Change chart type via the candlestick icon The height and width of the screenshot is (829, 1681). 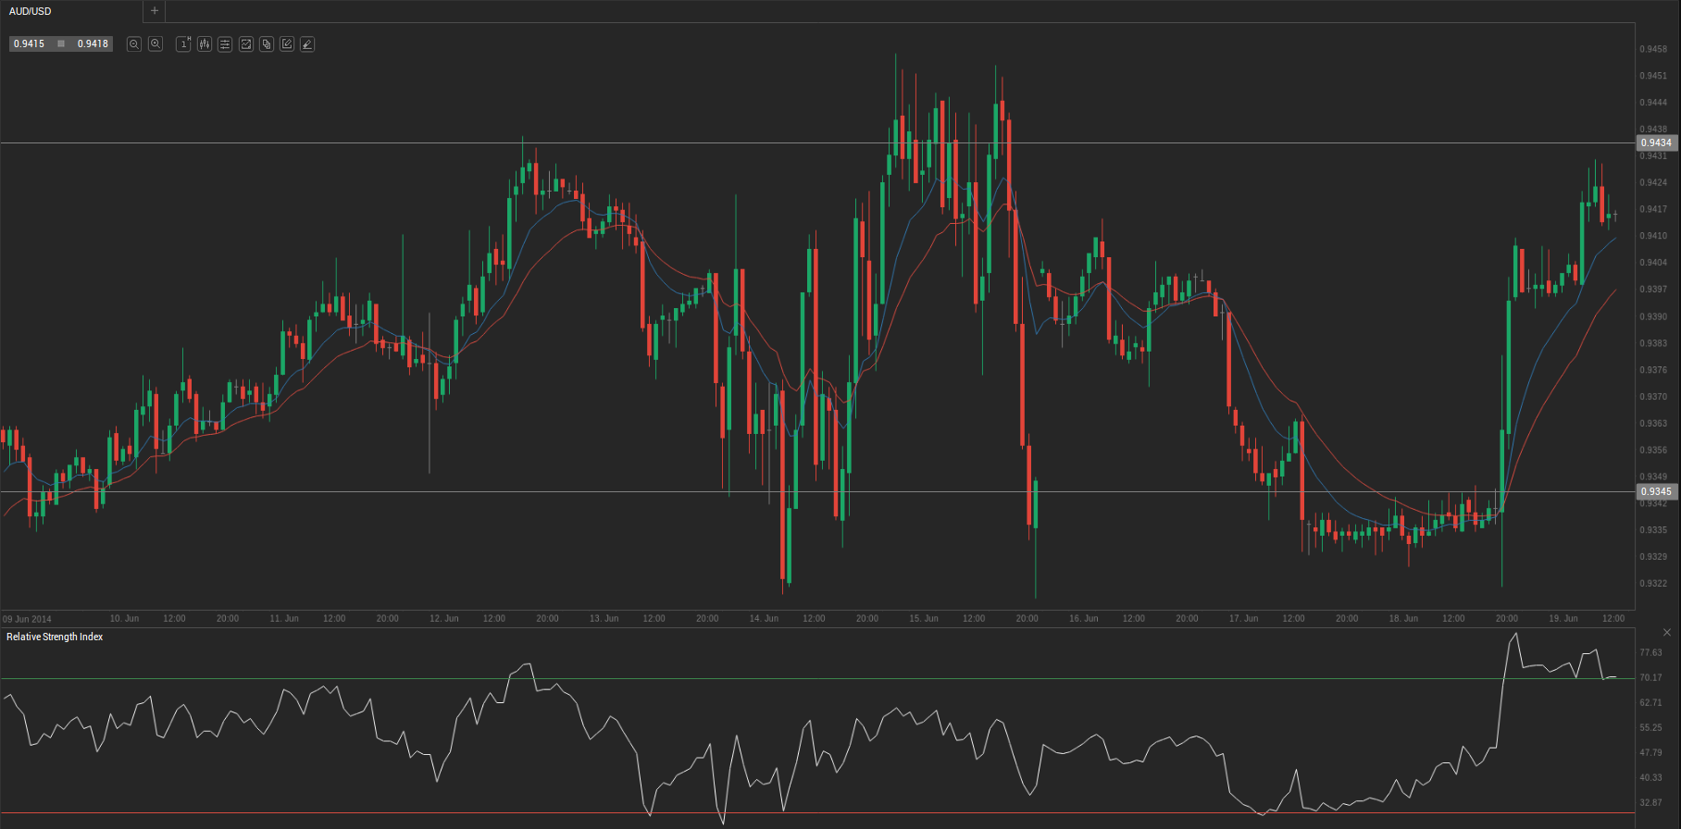205,43
